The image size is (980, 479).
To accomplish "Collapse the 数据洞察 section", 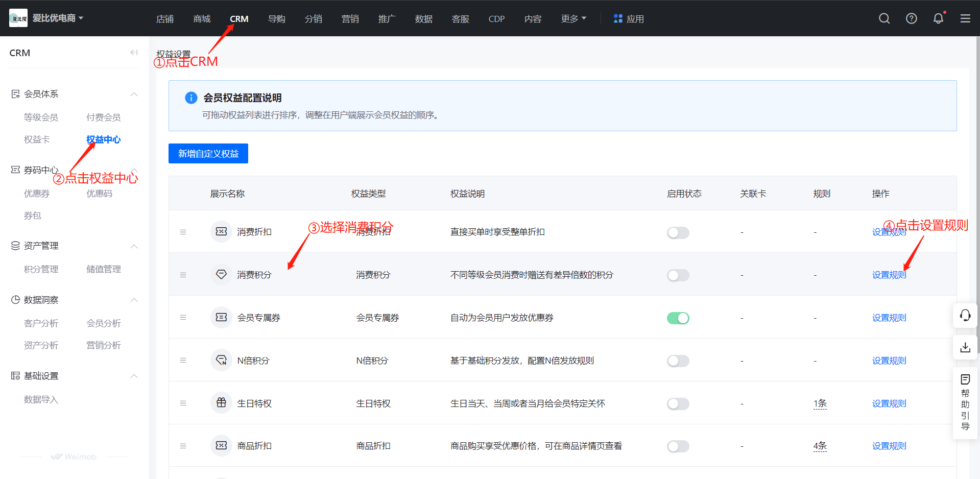I will (134, 300).
